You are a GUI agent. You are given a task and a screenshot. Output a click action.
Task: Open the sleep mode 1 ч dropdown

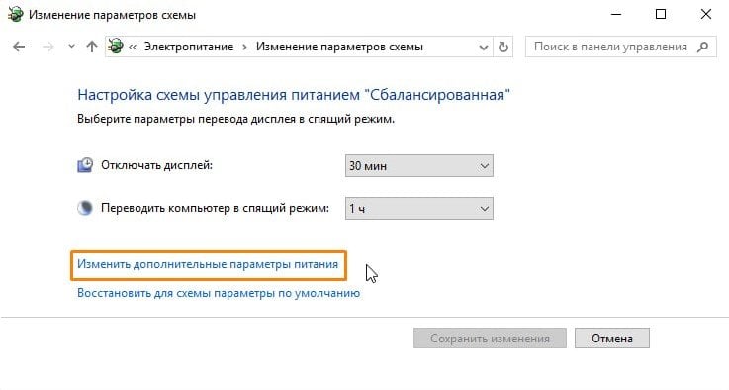pos(418,209)
